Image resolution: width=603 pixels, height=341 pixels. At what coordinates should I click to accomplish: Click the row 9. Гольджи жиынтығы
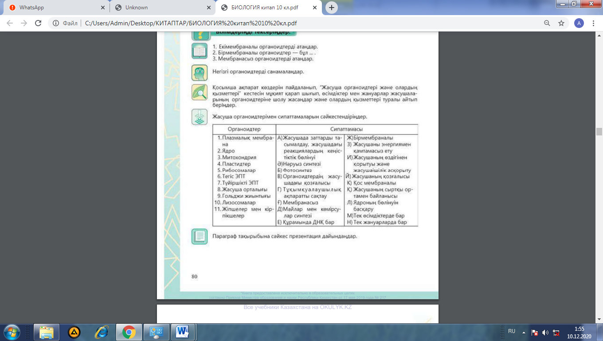pyautogui.click(x=243, y=196)
